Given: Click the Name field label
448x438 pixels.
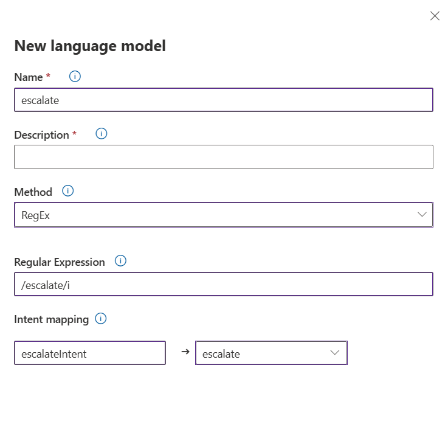Looking at the screenshot, I should [29, 77].
